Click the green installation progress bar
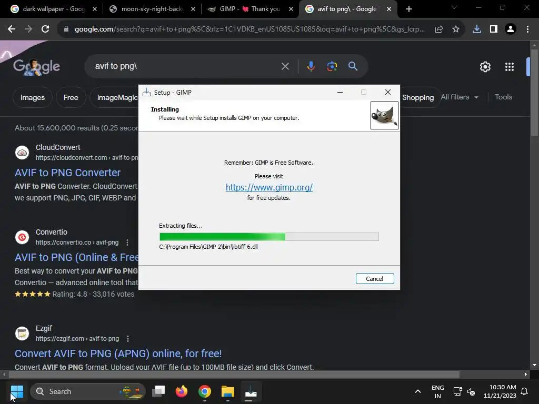 [x=269, y=237]
